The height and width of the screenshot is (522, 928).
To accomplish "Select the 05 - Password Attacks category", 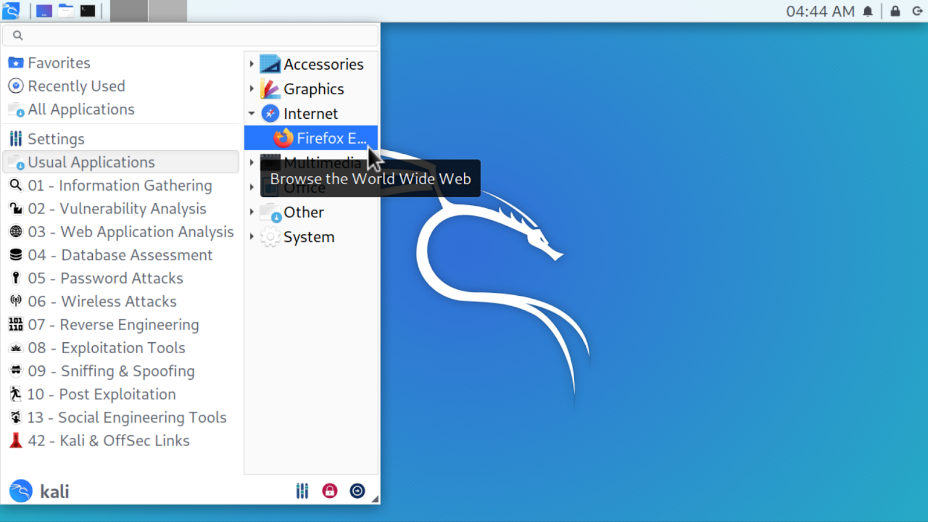I will coord(105,278).
